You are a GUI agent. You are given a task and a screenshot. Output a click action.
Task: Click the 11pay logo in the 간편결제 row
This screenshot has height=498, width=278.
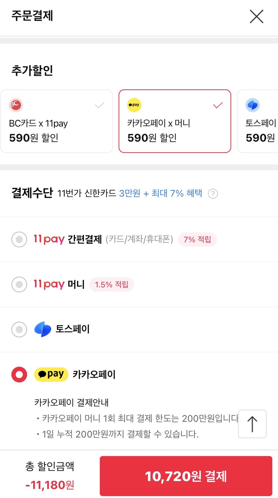tap(49, 239)
